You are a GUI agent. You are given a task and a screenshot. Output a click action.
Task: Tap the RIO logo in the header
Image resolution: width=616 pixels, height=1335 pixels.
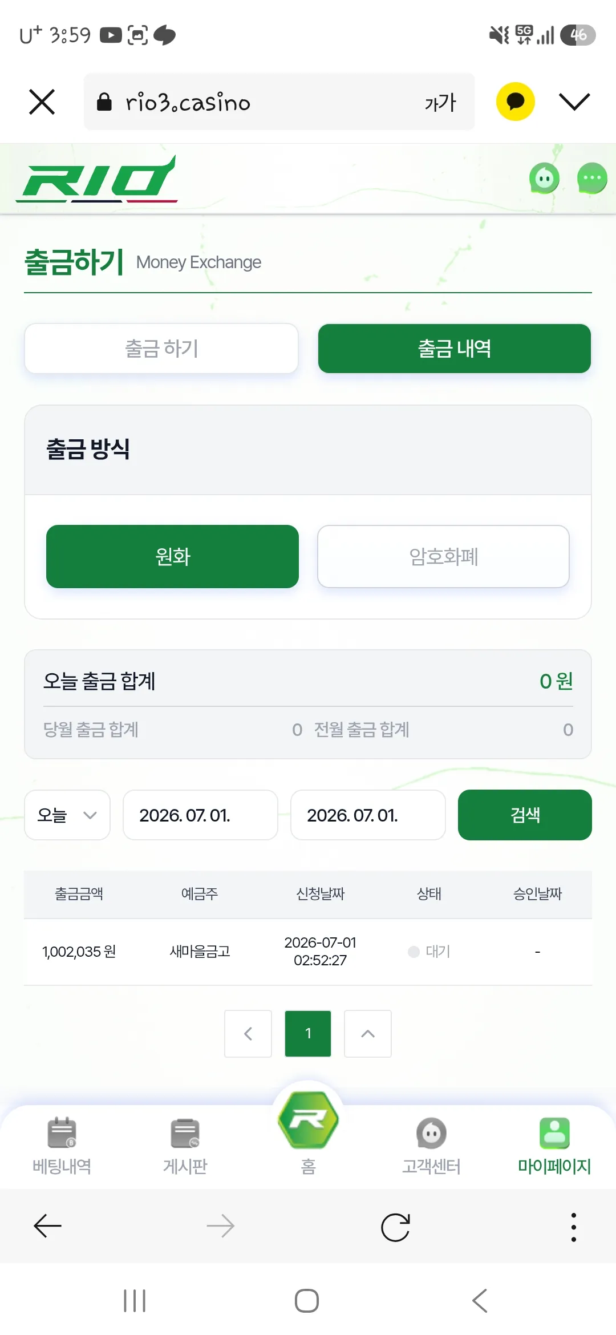(97, 178)
